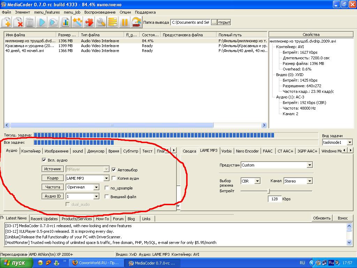Image resolution: width=357 pixels, height=268 pixels.
Task: Open the CBR mode dropdown
Action: (257, 181)
